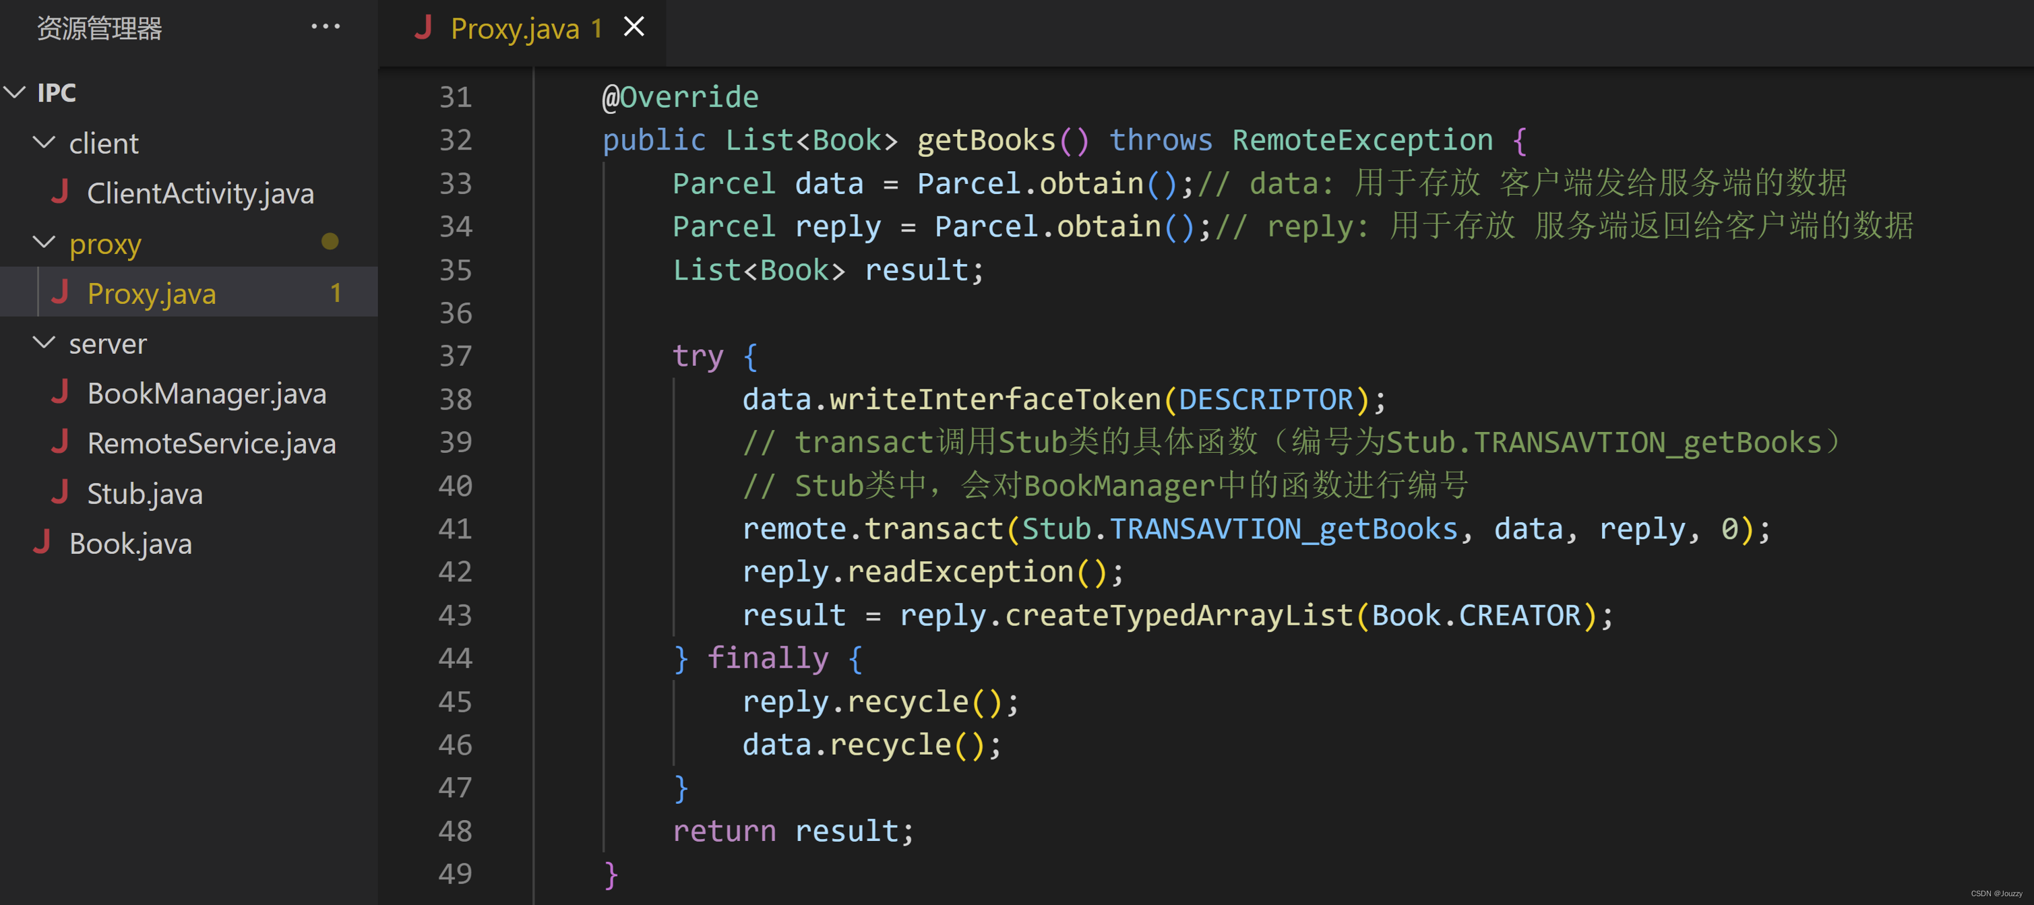Switch to the Proxy.java editor tab
The width and height of the screenshot is (2034, 905).
click(515, 28)
